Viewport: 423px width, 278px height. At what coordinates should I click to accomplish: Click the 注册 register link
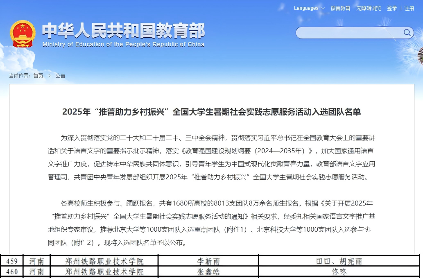[x=409, y=8]
